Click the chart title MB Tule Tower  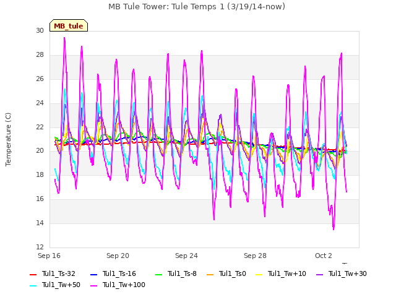[197, 6]
